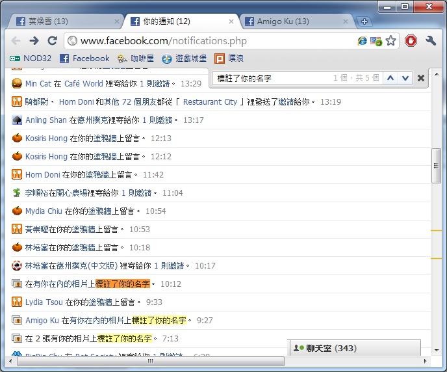This screenshot has width=447, height=372.
Task: Click the spade poker icon beside Anling Shan
Action: [17, 120]
